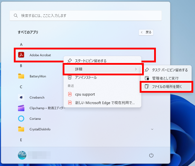Click the すべてのアプリ heading

pos(28,32)
